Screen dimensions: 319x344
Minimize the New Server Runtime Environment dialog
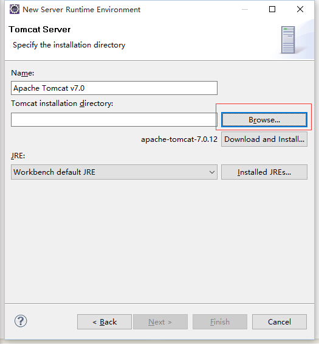[x=245, y=9]
